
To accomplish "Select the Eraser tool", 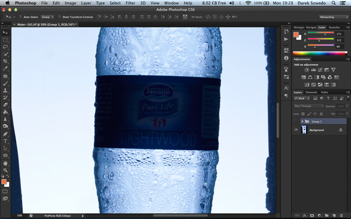I will [x=5, y=105].
